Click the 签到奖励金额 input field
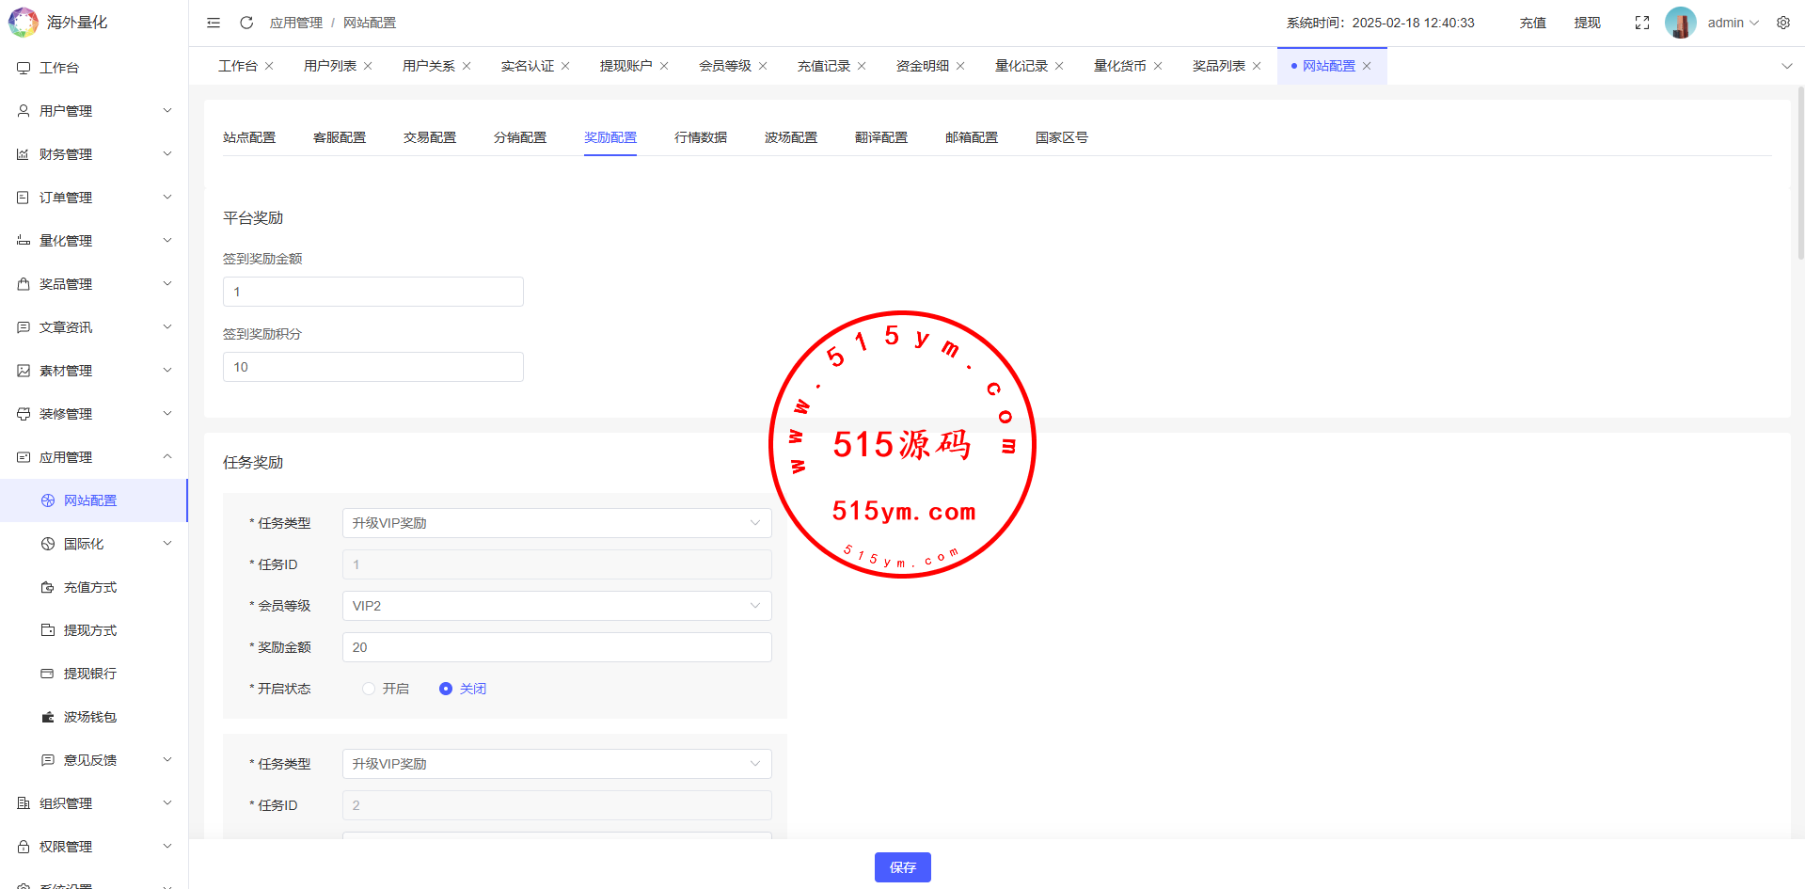Viewport: 1805px width, 889px height. (x=372, y=292)
